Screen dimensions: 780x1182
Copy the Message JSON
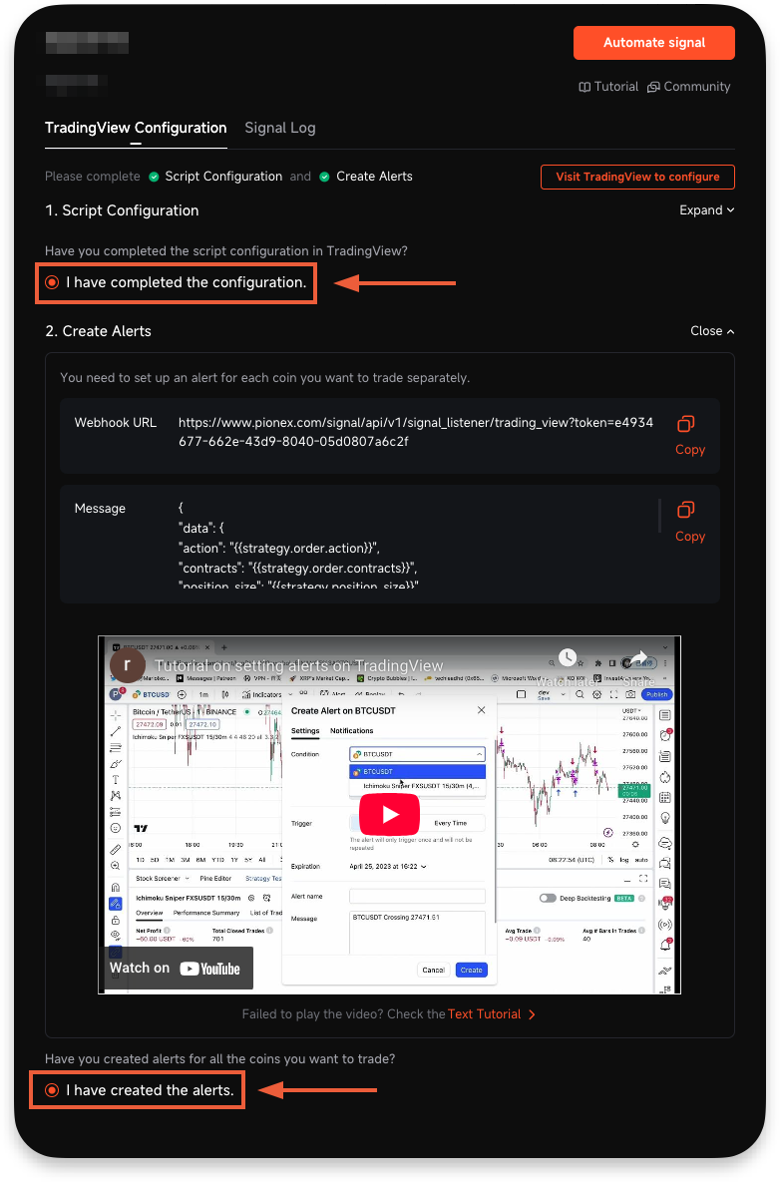(x=689, y=522)
